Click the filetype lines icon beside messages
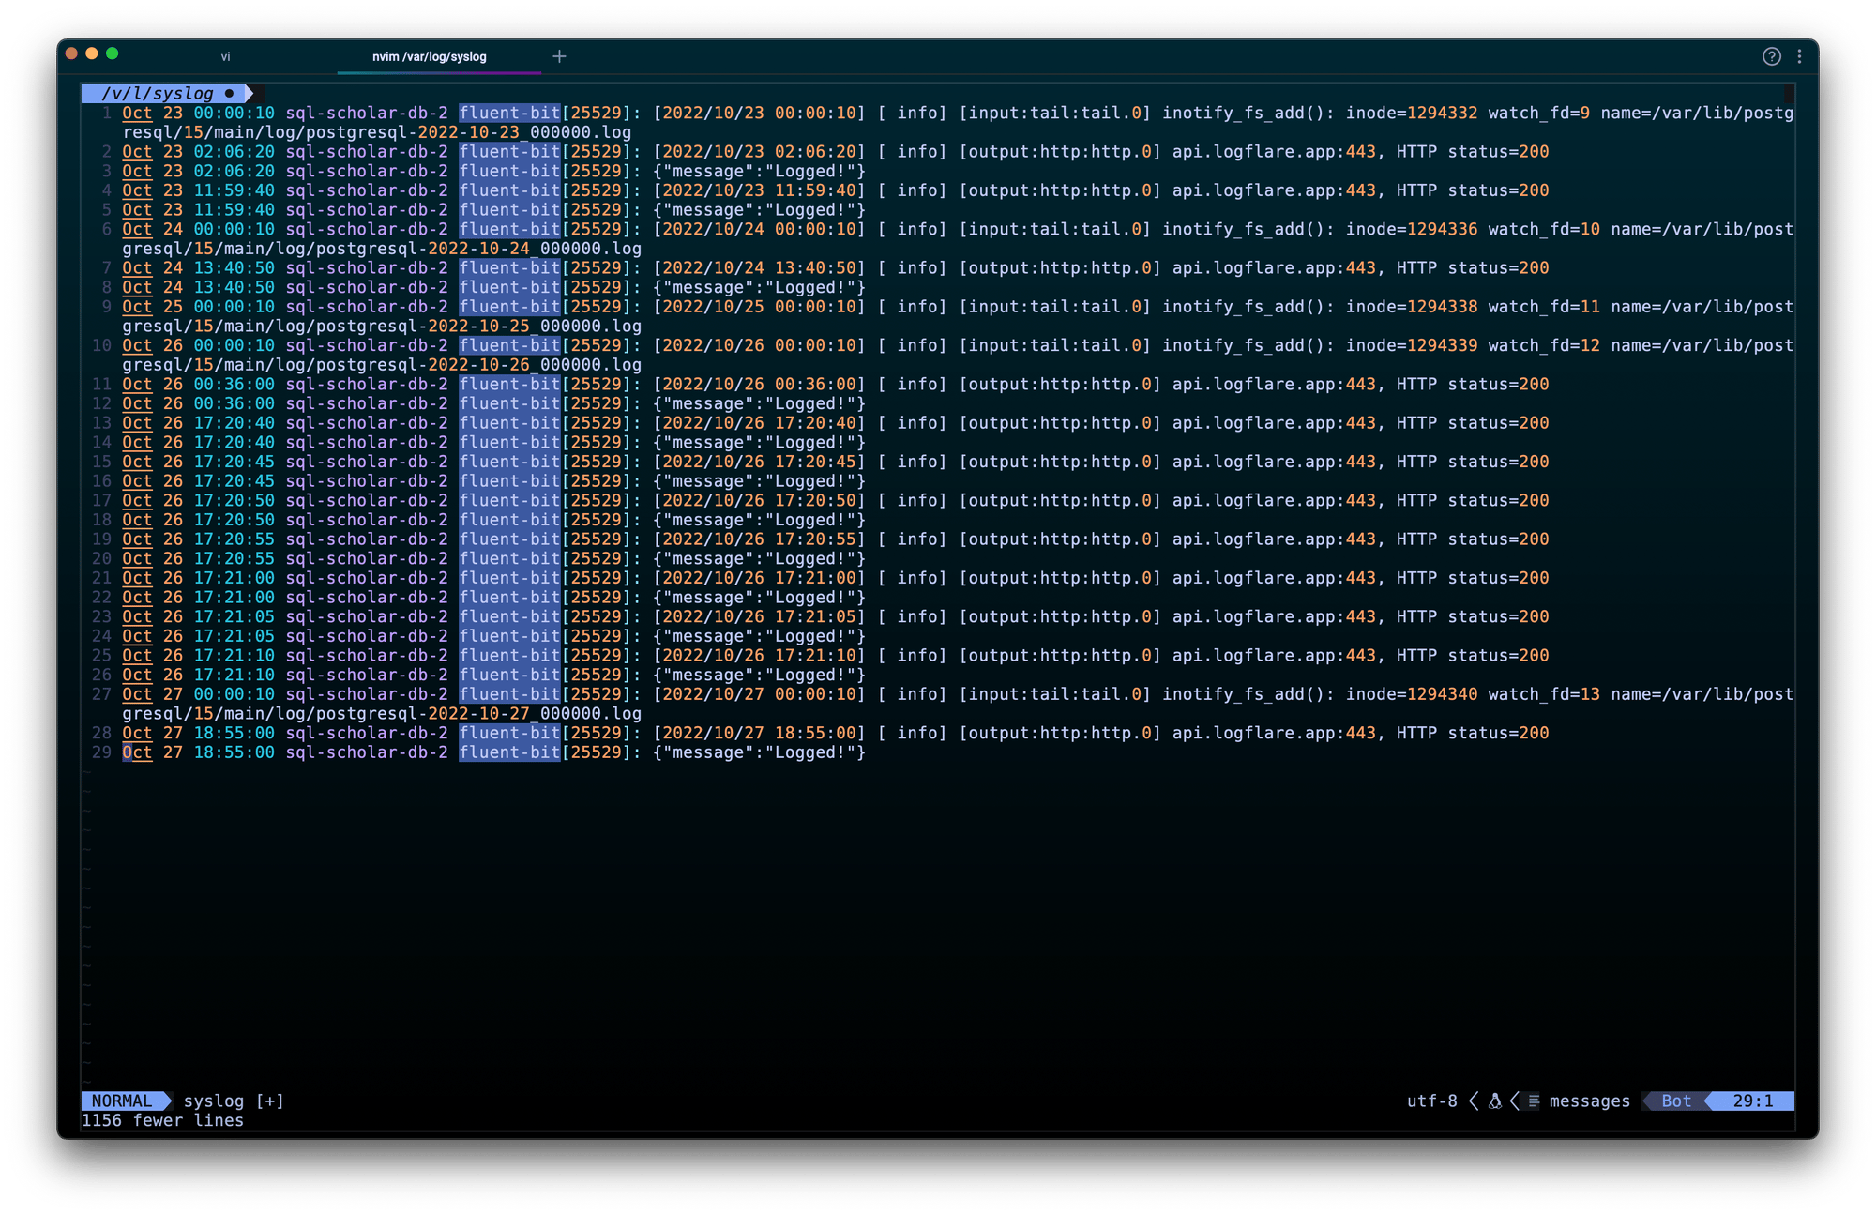Viewport: 1876px width, 1215px height. pyautogui.click(x=1534, y=1101)
